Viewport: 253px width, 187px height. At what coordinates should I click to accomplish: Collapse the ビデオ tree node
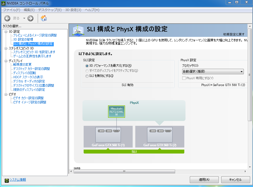click(x=6, y=94)
